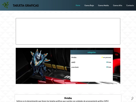Click the categorias panel header
Viewport: 136px width, 102px height.
91,52
